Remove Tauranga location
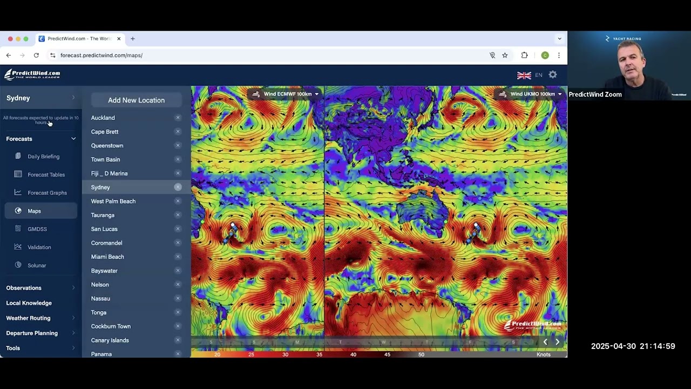691x389 pixels. click(x=178, y=215)
